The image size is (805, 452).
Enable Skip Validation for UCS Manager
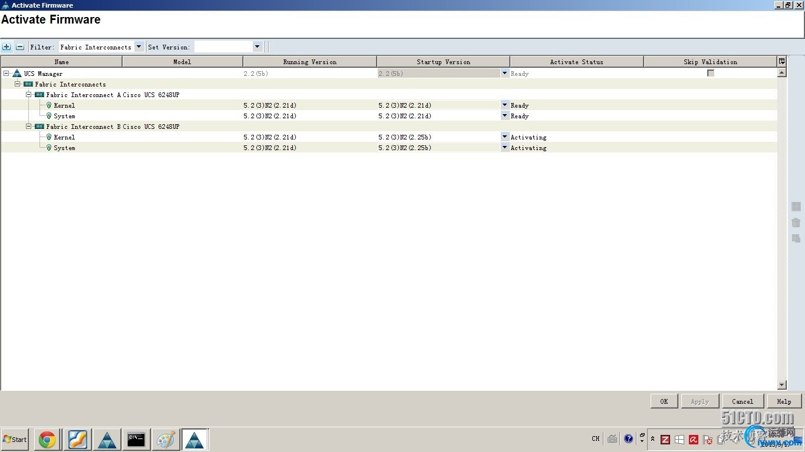pos(711,74)
